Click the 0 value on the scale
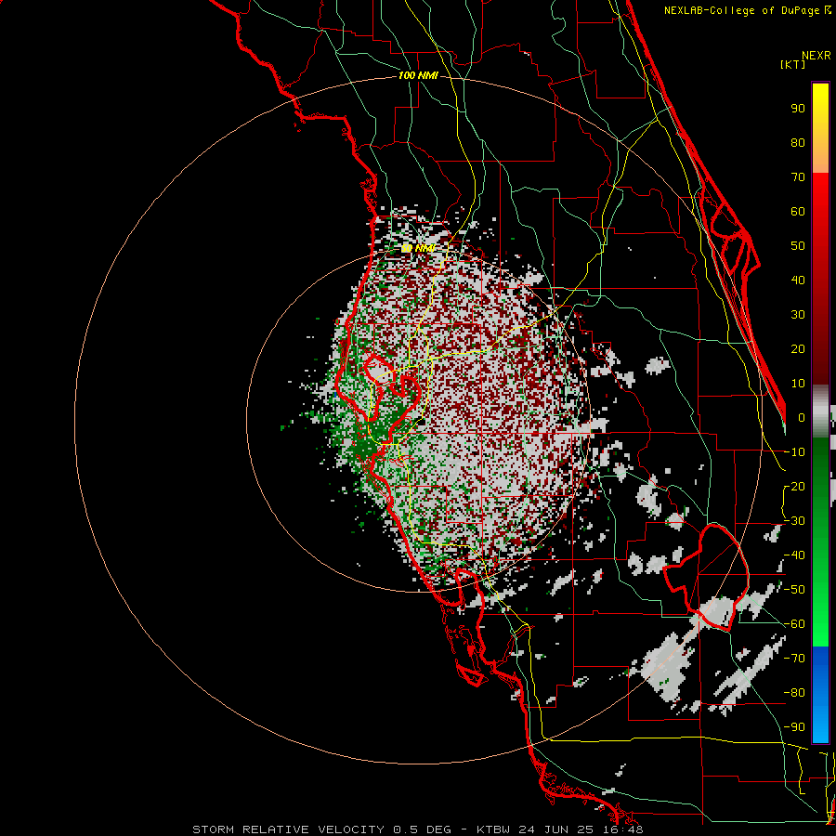Viewport: 836px width, 836px height. coord(802,417)
